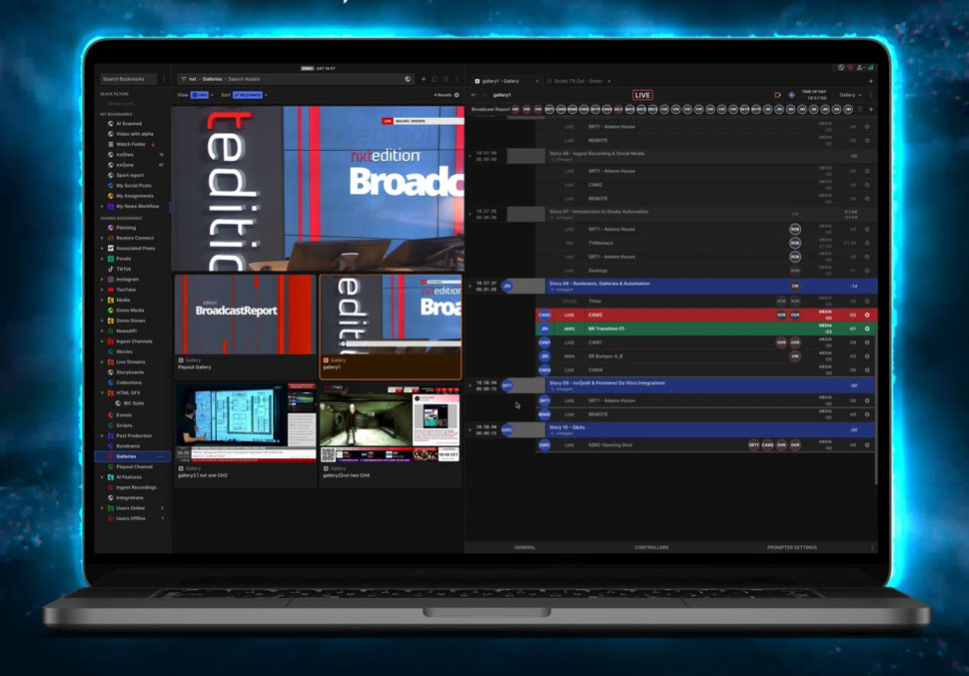Click the options dots on Galleries bookmark
The height and width of the screenshot is (676, 969).
[x=161, y=456]
